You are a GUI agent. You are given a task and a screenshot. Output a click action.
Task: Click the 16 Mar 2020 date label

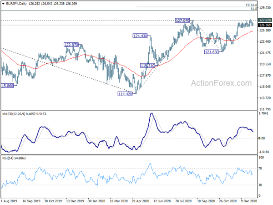(119, 201)
